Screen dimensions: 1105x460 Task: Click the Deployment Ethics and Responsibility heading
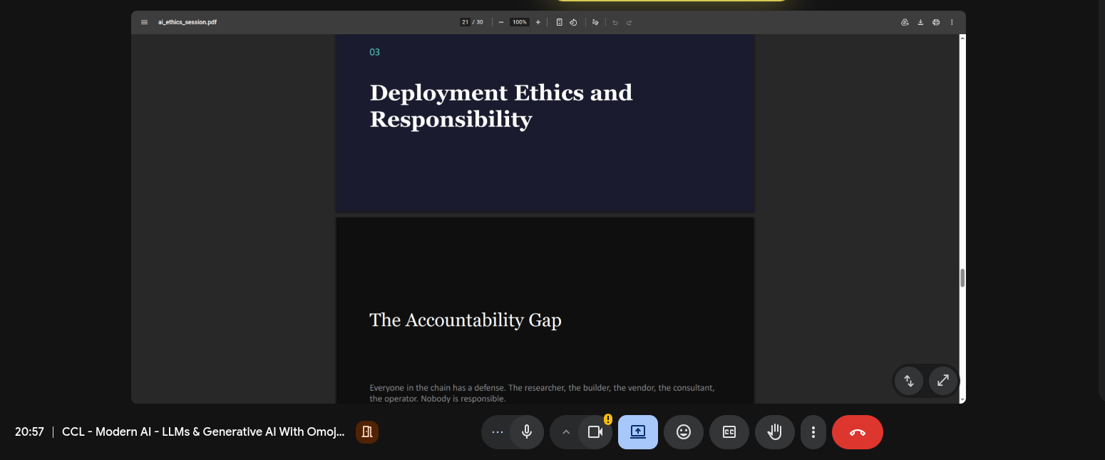501,106
